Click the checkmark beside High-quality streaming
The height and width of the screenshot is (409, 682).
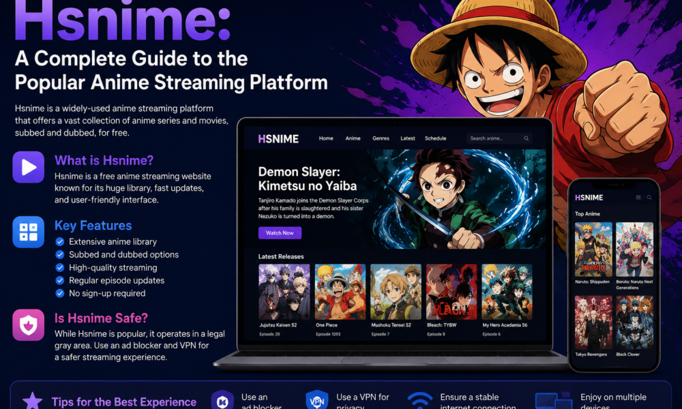coord(60,268)
